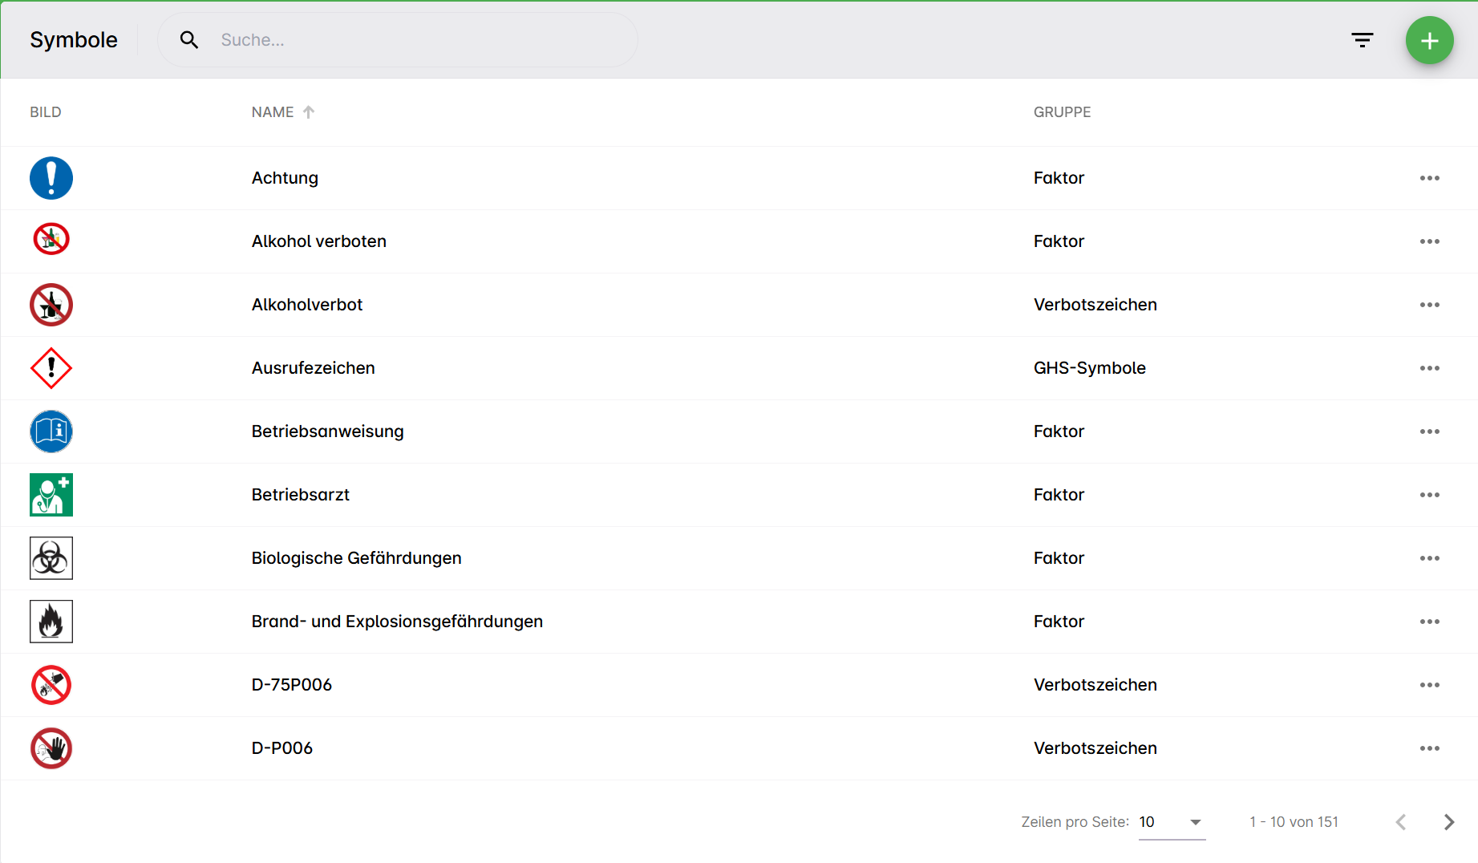The width and height of the screenshot is (1478, 863).
Task: Open more options for Achtung row
Action: pos(1429,178)
